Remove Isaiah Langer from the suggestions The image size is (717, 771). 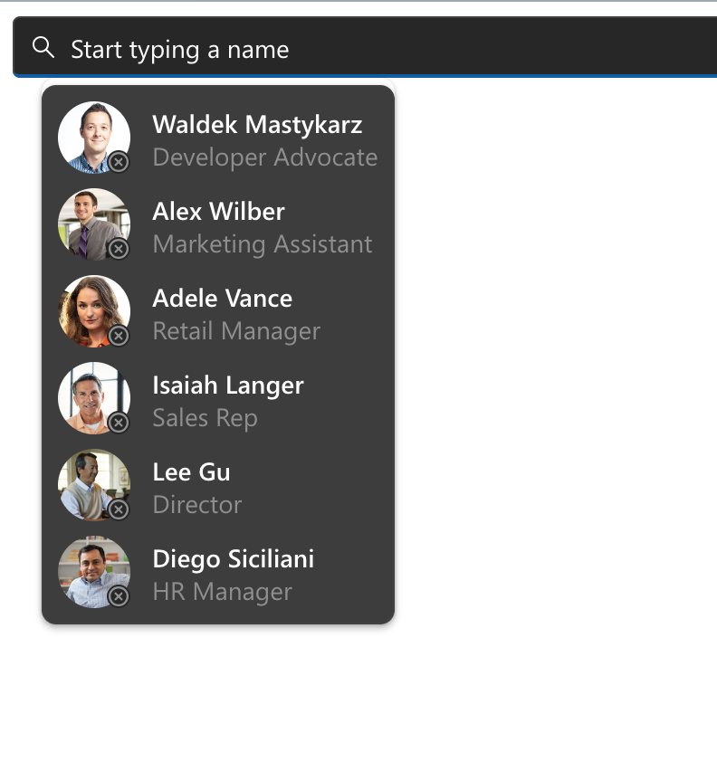pyautogui.click(x=119, y=423)
